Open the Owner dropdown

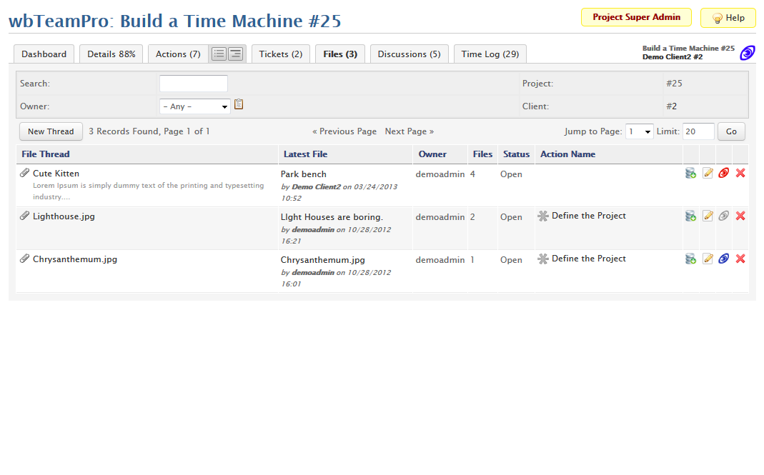194,106
